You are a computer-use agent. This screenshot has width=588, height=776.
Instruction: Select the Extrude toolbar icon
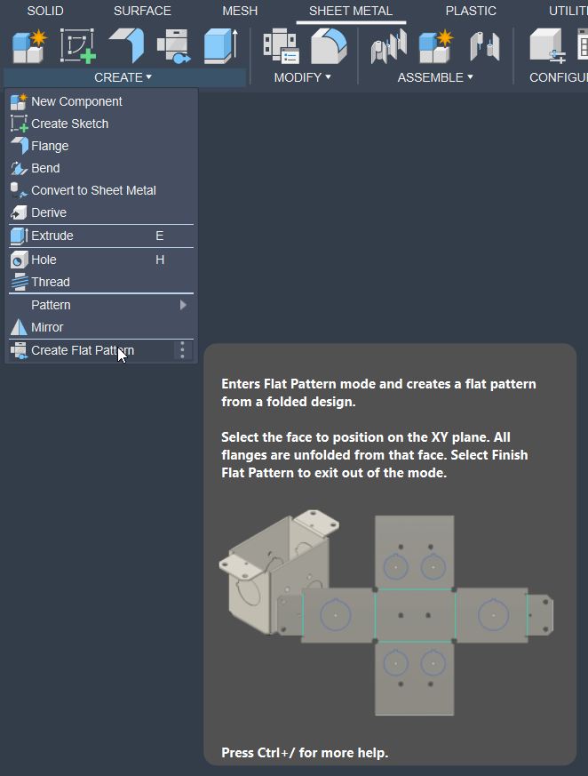(x=221, y=46)
